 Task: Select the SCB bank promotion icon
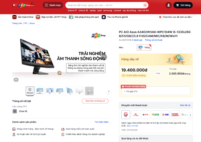point(126,114)
